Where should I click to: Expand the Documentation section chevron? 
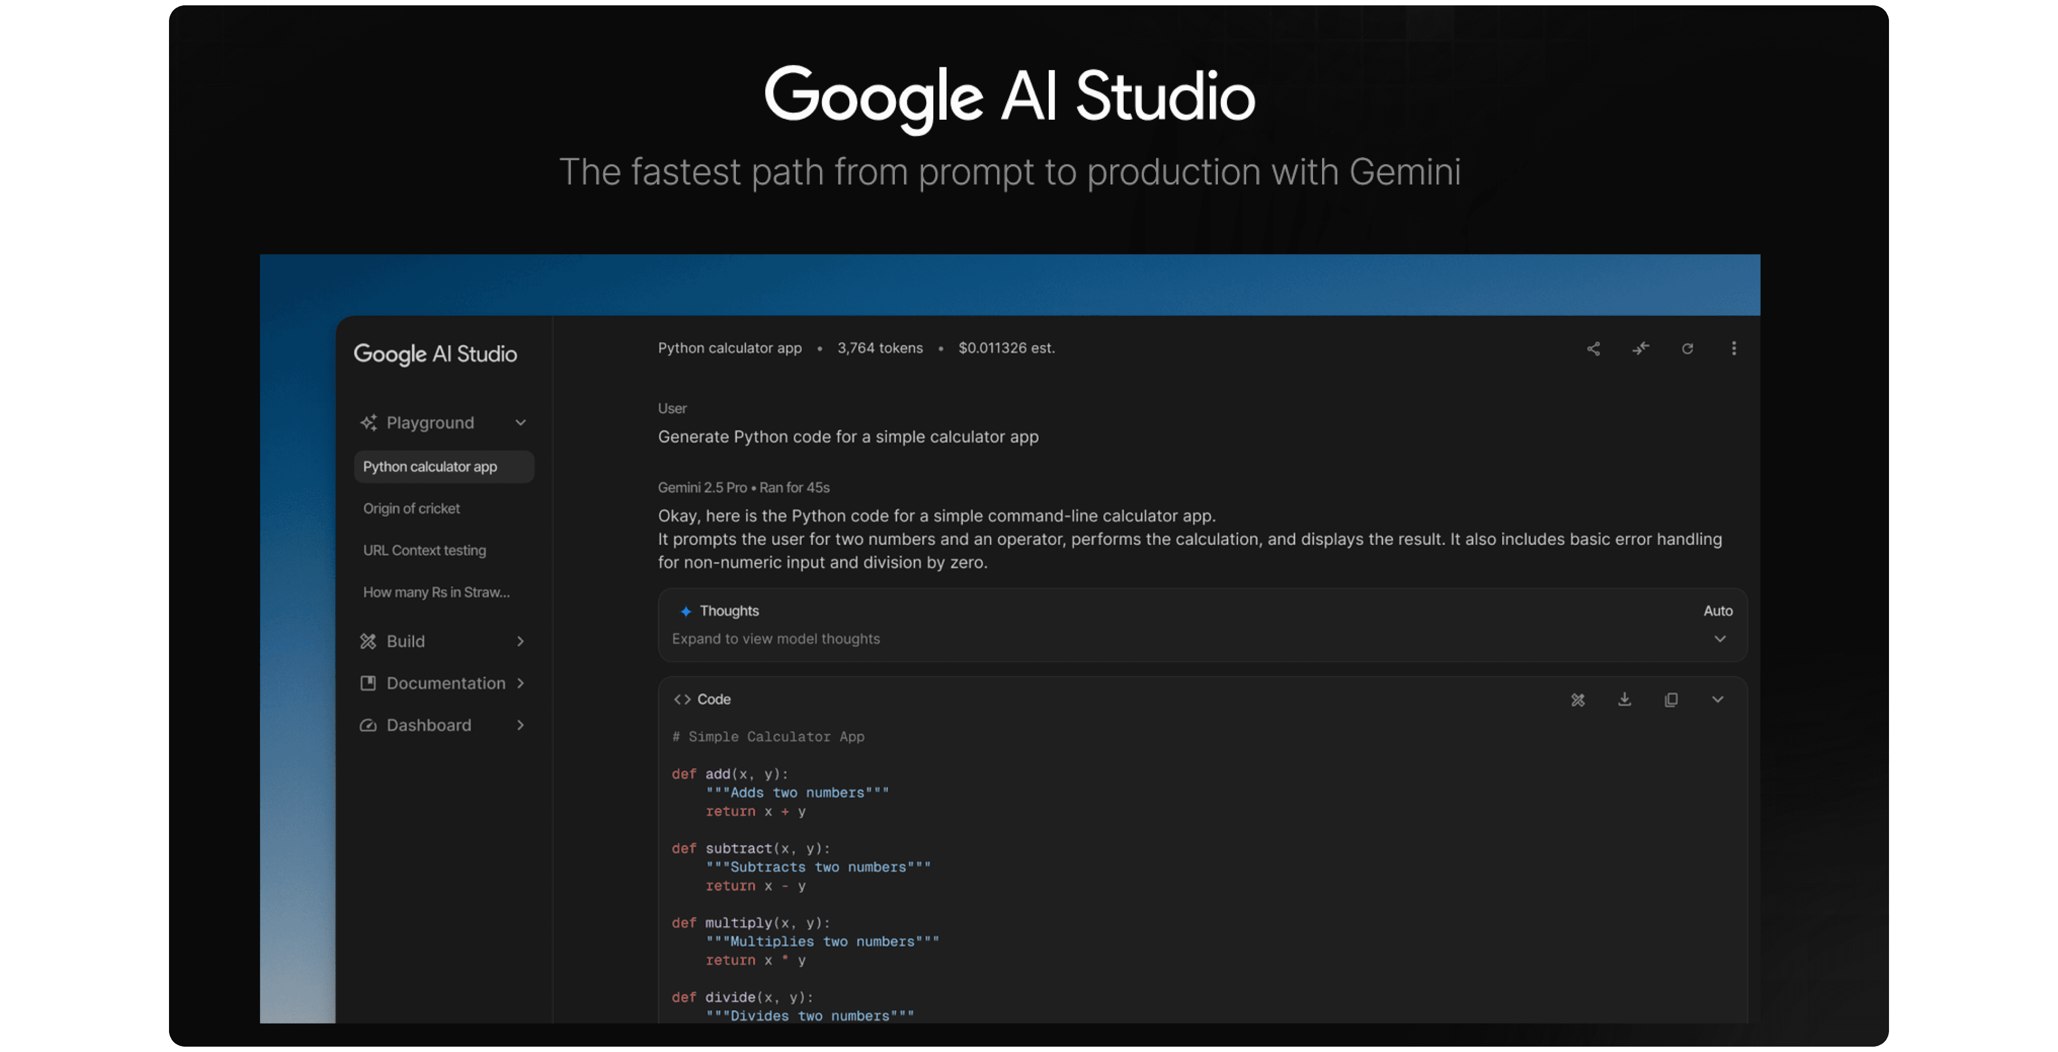click(x=521, y=683)
